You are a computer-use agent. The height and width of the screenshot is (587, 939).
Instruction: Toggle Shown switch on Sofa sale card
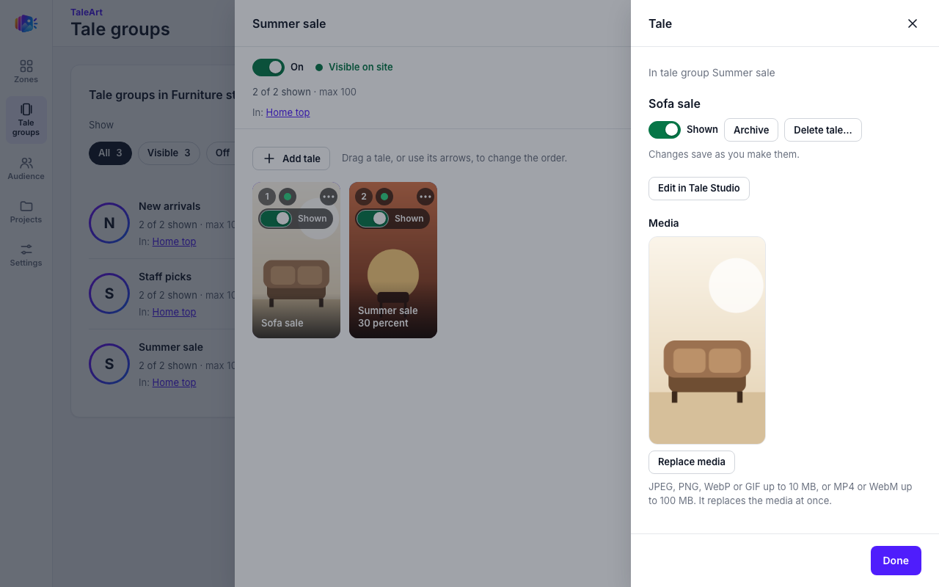276,219
